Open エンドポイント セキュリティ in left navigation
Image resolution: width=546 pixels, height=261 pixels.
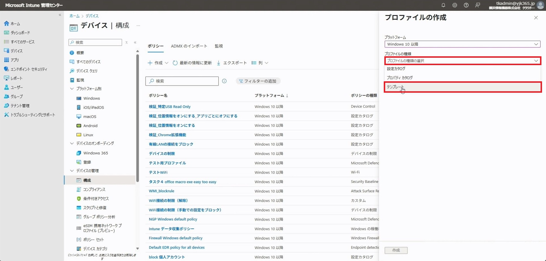(29, 69)
